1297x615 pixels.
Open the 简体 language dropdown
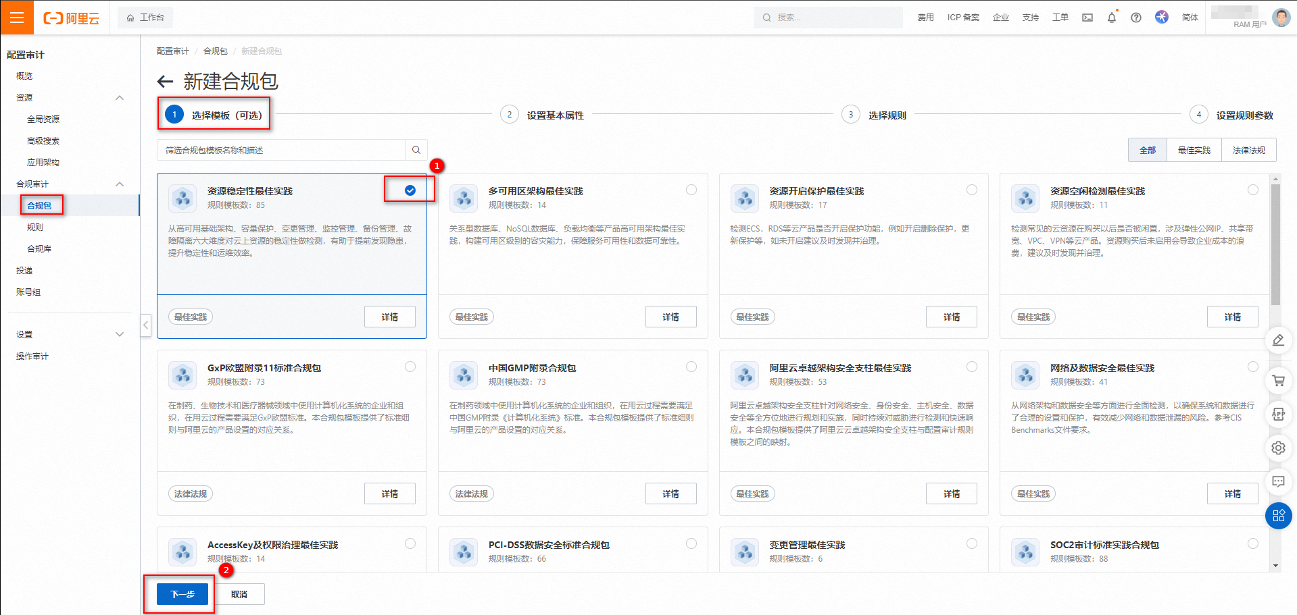(1190, 18)
